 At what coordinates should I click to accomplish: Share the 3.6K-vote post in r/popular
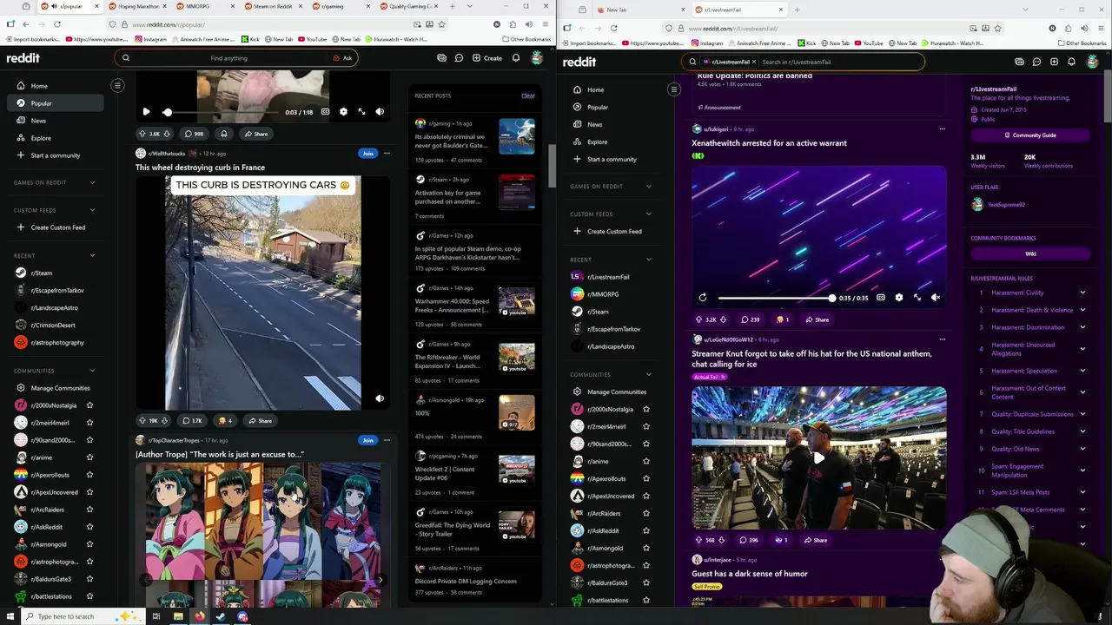point(255,134)
